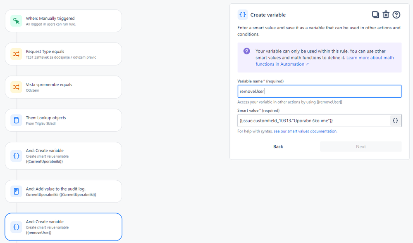Image resolution: width=413 pixels, height=243 pixels.
Task: Click the purple info question mark icon
Action: (246, 51)
